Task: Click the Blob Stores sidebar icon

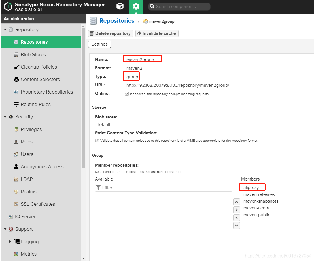Action: [16, 55]
